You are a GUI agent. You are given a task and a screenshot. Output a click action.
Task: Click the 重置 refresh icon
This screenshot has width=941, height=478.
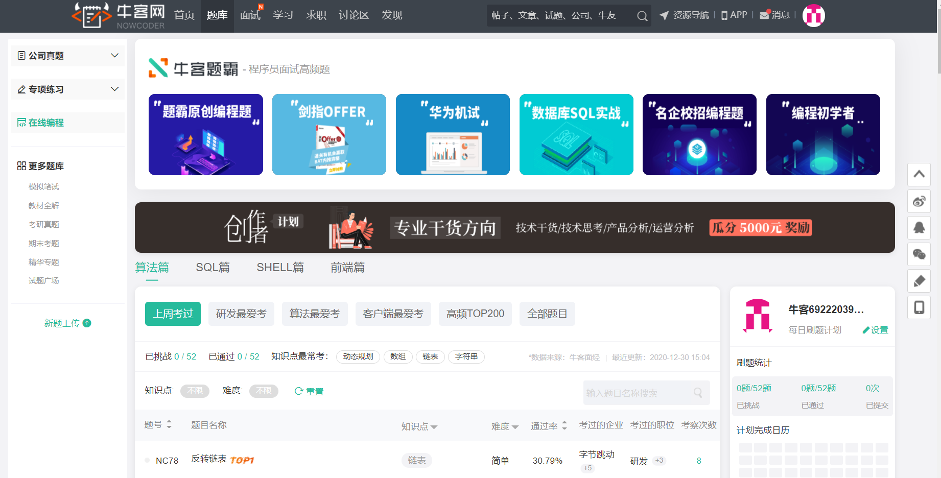point(299,391)
